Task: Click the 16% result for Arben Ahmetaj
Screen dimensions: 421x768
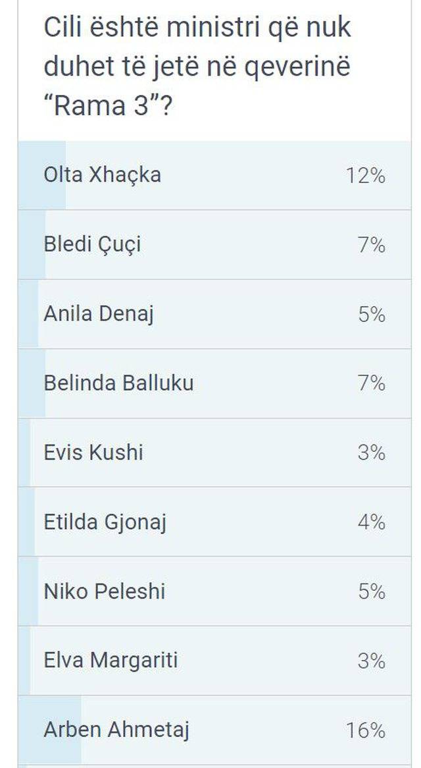Action: pos(366,730)
